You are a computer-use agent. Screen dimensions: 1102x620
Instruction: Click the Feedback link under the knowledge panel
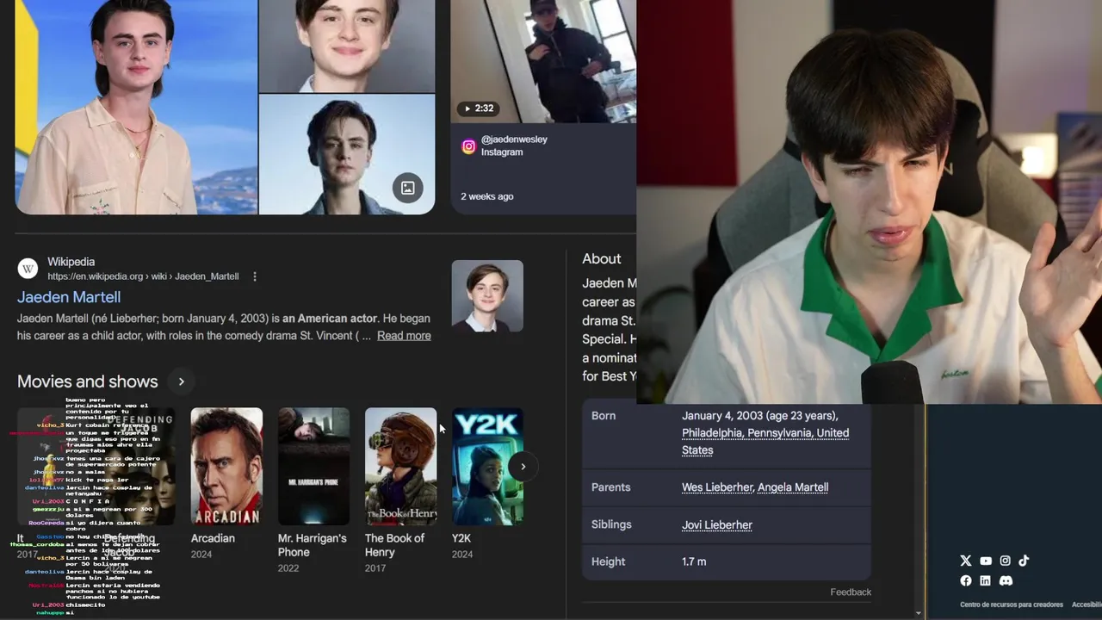click(851, 592)
